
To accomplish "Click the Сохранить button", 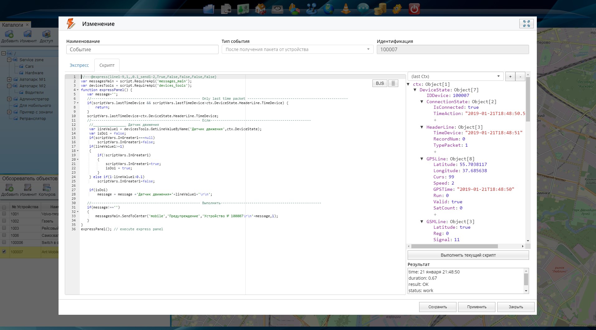I will (x=438, y=307).
